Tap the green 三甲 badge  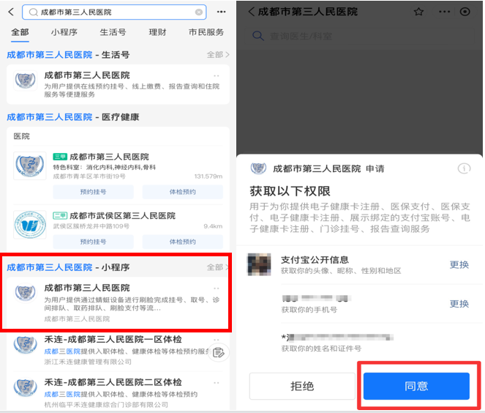coord(60,157)
